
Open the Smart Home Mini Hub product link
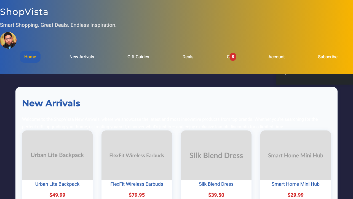[x=295, y=184]
